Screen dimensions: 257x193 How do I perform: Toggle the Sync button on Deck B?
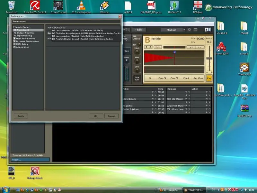(158, 47)
